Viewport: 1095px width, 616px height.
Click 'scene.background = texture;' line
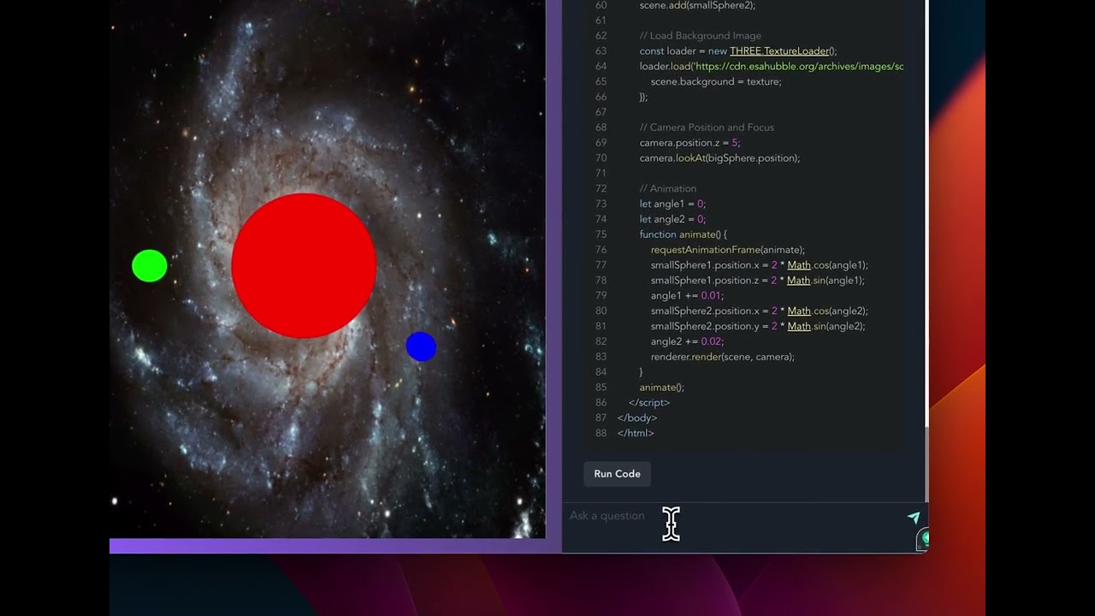click(x=716, y=81)
